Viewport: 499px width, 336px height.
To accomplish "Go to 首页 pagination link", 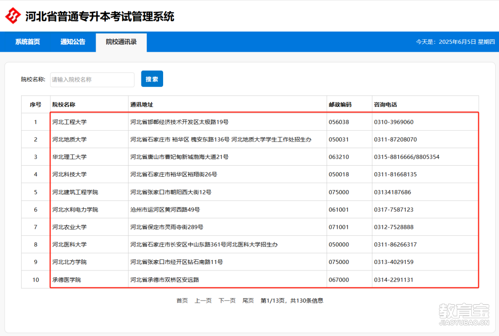I will (182, 300).
